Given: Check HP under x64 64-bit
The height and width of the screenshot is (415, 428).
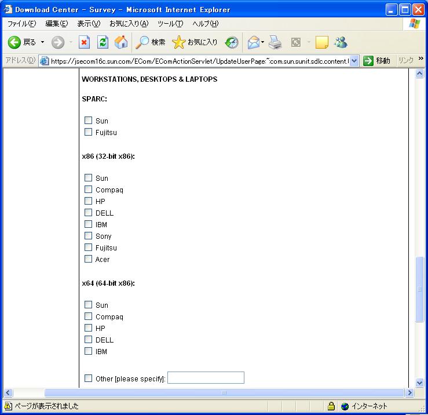Looking at the screenshot, I should point(88,327).
